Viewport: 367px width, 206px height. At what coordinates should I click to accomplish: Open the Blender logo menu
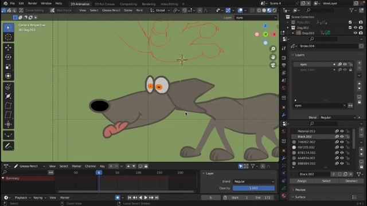tap(5, 3)
